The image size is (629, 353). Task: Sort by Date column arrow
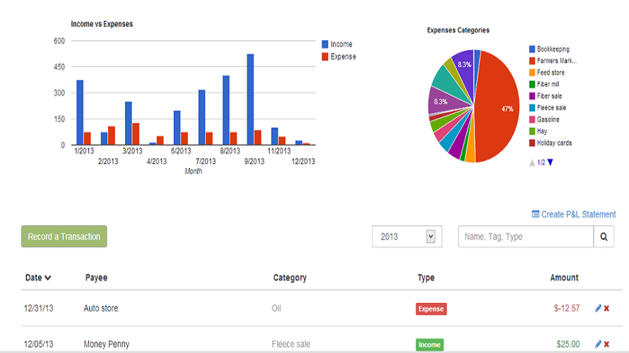pos(47,278)
